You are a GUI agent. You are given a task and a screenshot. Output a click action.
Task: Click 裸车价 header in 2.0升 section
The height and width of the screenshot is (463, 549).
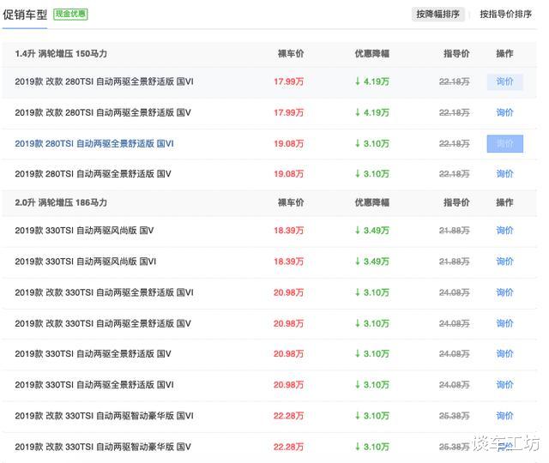pos(291,202)
